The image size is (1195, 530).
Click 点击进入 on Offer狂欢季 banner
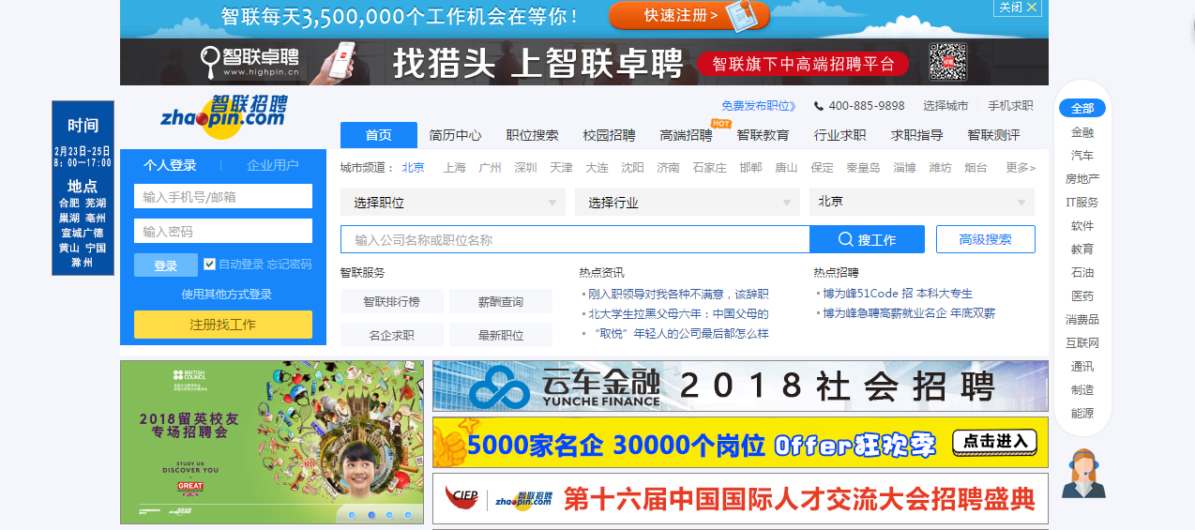(995, 442)
